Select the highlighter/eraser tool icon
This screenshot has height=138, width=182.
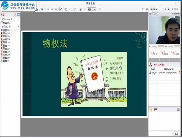(x=75, y=9)
